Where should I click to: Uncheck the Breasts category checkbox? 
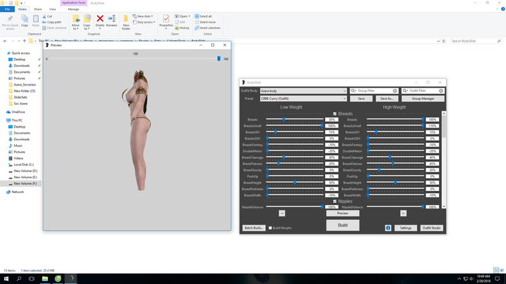(335, 113)
